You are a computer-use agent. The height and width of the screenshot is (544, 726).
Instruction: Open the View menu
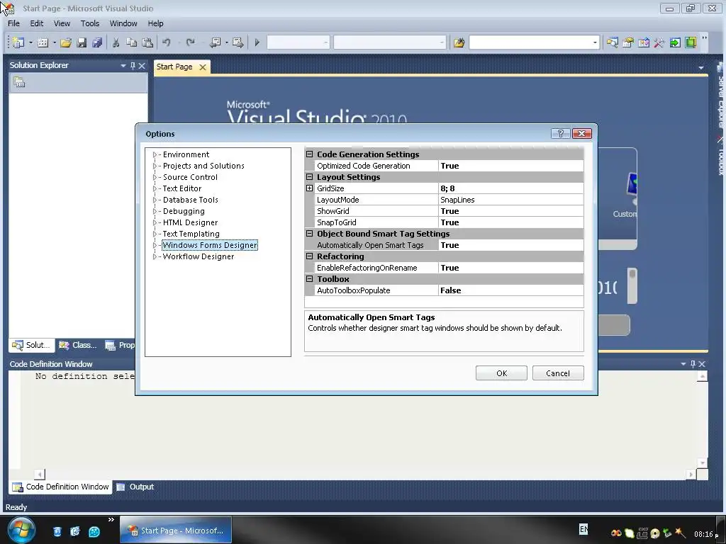62,23
